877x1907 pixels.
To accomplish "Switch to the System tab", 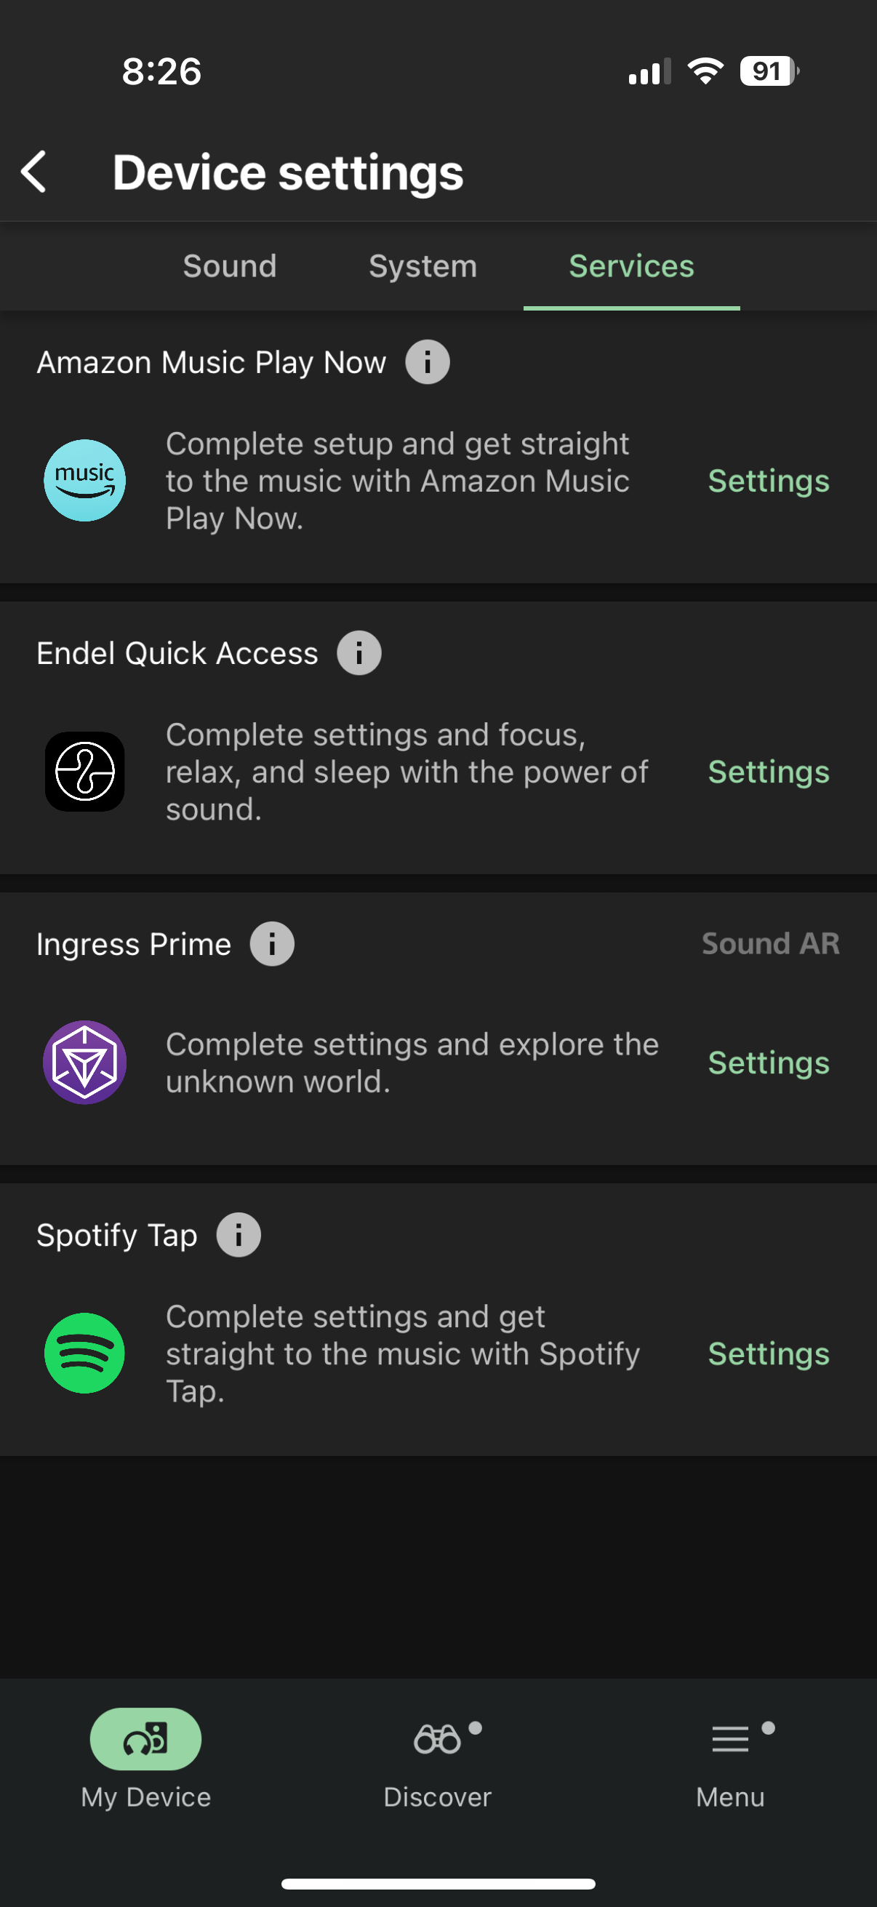I will (423, 266).
